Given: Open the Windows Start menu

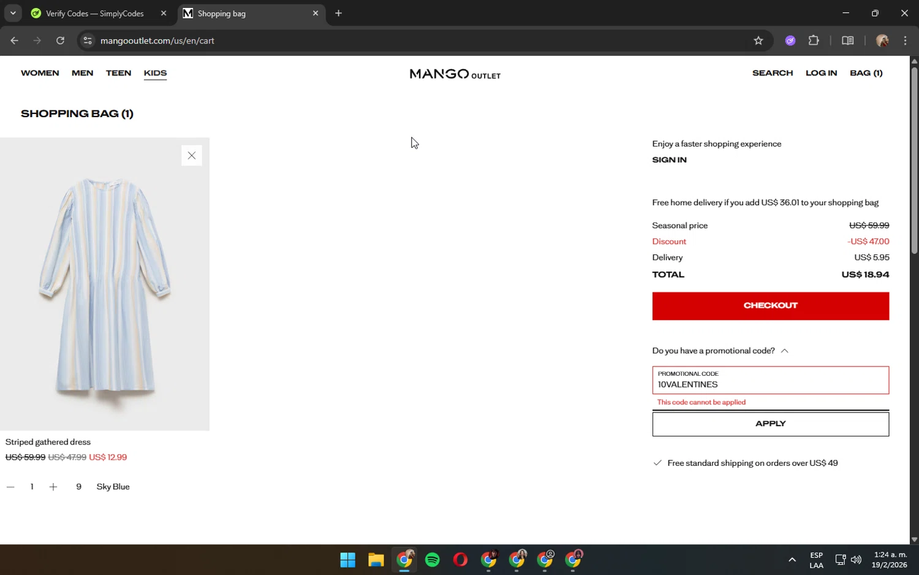Looking at the screenshot, I should [348, 560].
